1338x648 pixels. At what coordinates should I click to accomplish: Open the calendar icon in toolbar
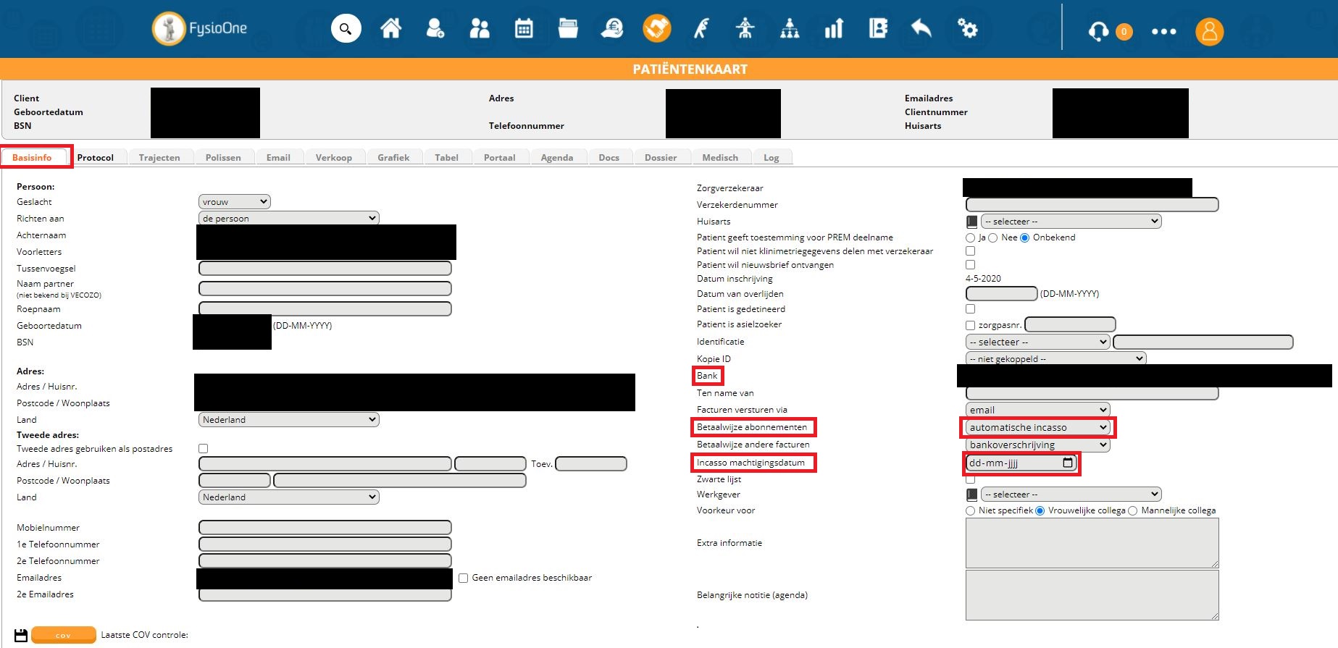click(x=523, y=29)
